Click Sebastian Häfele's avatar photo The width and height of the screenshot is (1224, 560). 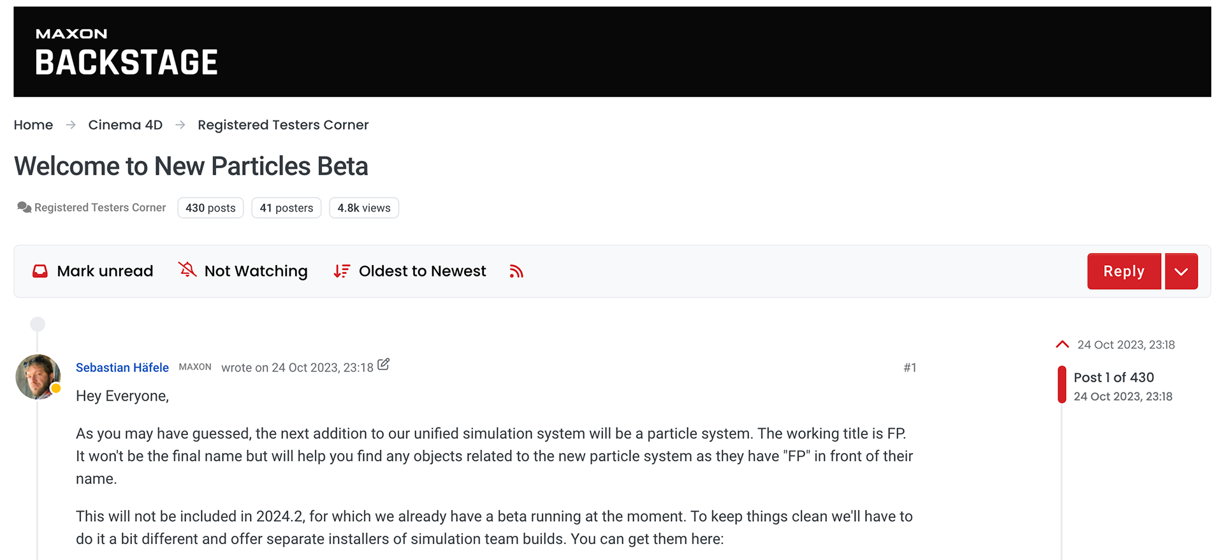38,377
